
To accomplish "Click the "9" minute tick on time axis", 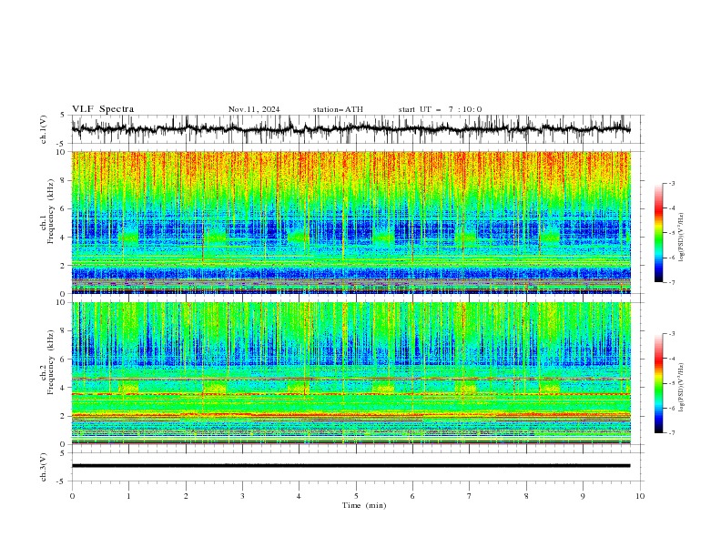I will [583, 496].
